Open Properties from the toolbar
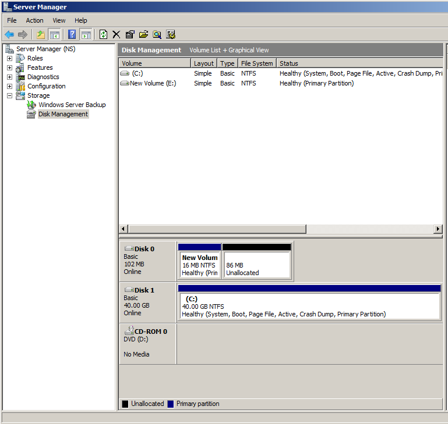448x424 pixels. pyautogui.click(x=130, y=34)
